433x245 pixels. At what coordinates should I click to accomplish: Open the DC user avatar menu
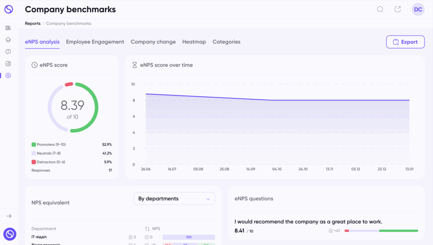[x=418, y=9]
